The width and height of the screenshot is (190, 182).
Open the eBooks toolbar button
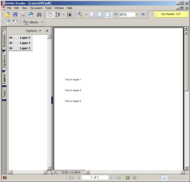click(x=31, y=22)
